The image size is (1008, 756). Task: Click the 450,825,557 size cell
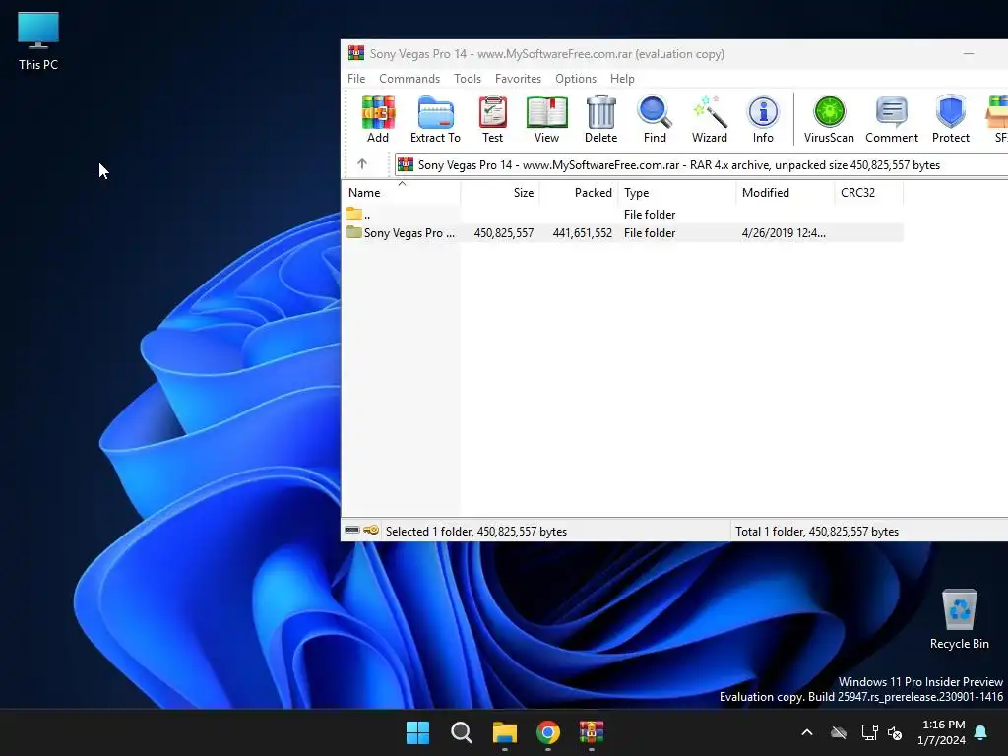503,233
